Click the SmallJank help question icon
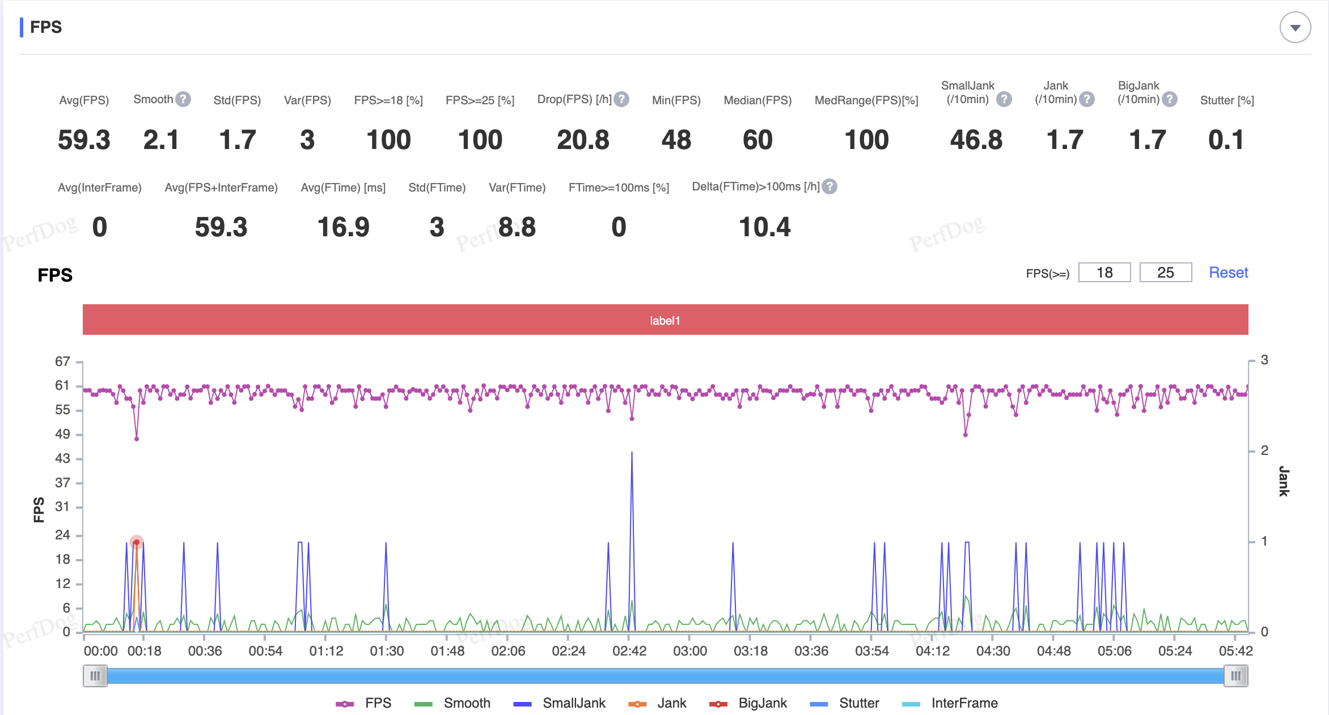This screenshot has height=715, width=1329. point(1004,99)
